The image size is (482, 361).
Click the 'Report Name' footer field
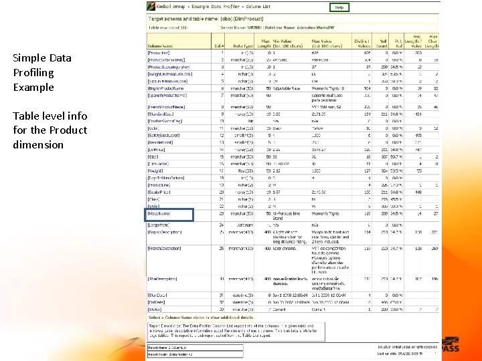(195, 348)
